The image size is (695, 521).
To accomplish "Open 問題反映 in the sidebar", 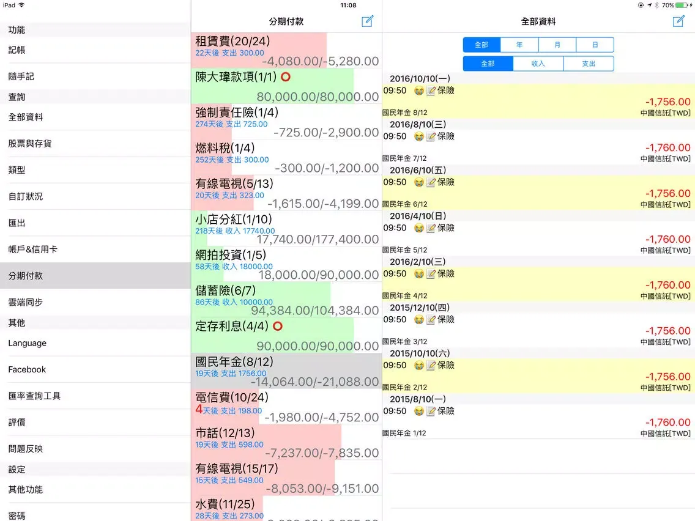I will 95,449.
